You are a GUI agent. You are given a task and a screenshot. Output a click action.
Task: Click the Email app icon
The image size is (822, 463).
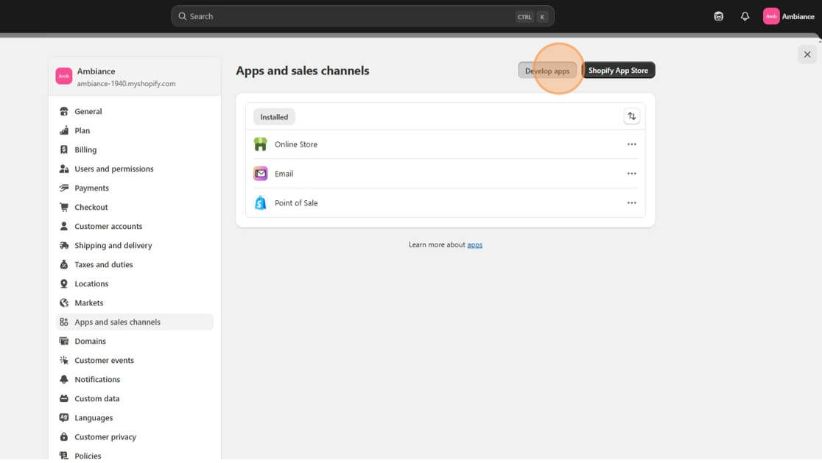260,174
